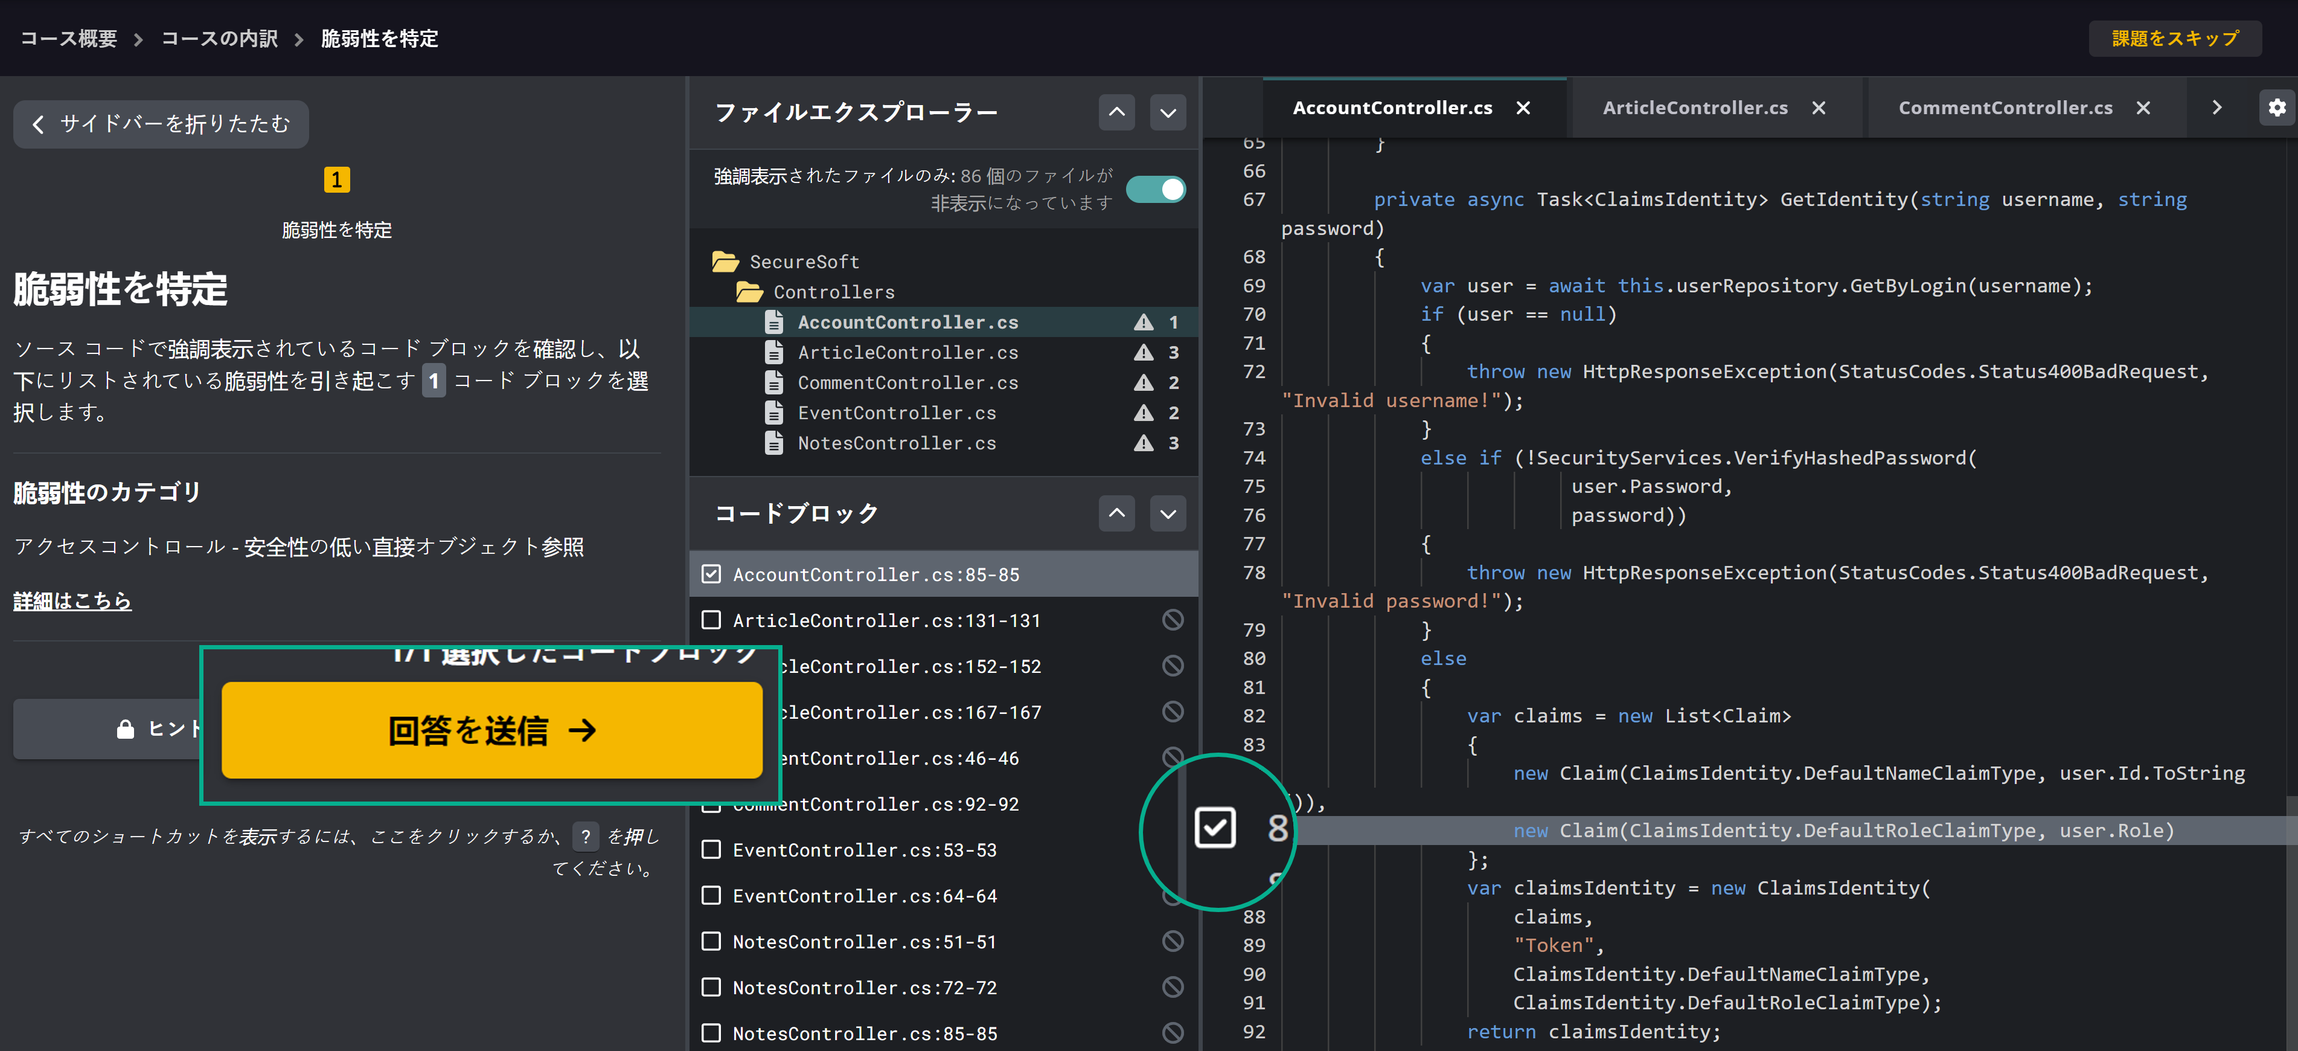Viewport: 2298px width, 1051px height.
Task: Skip the challenge with 課題をスキップ
Action: [x=2174, y=39]
